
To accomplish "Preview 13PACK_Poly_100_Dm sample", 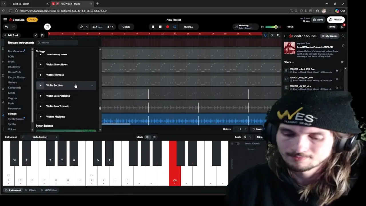I will tap(286, 79).
